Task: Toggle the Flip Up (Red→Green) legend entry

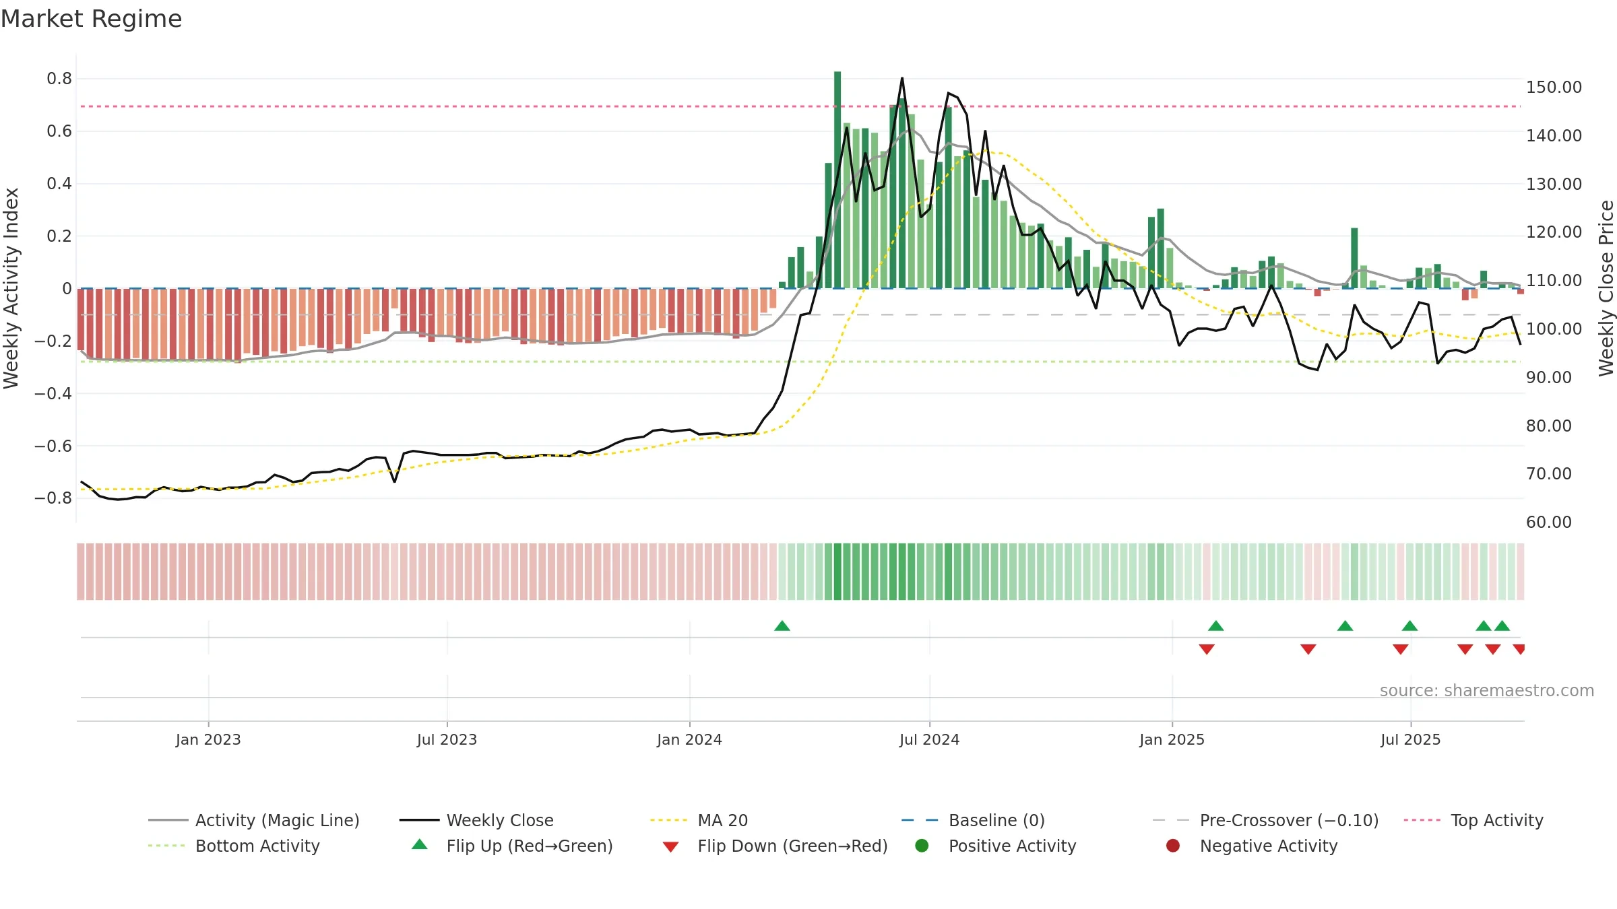Action: point(512,846)
